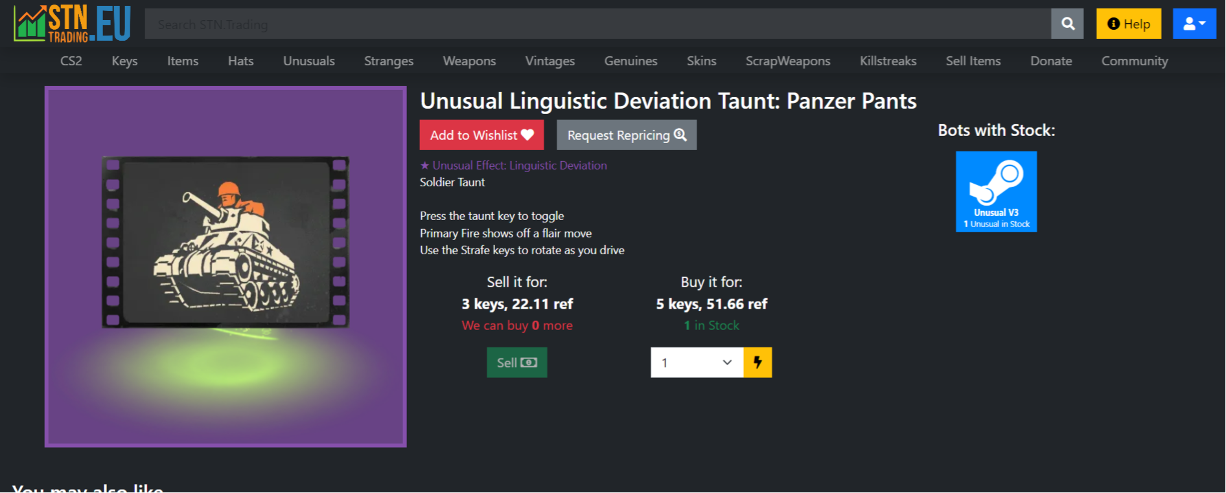Click the green Sell button
1226x493 pixels.
(x=517, y=362)
